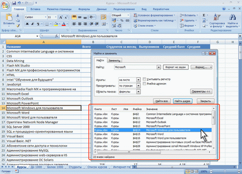Switch to Заменить tab in dialog
Image resolution: width=242 pixels, height=174 pixels.
click(114, 60)
